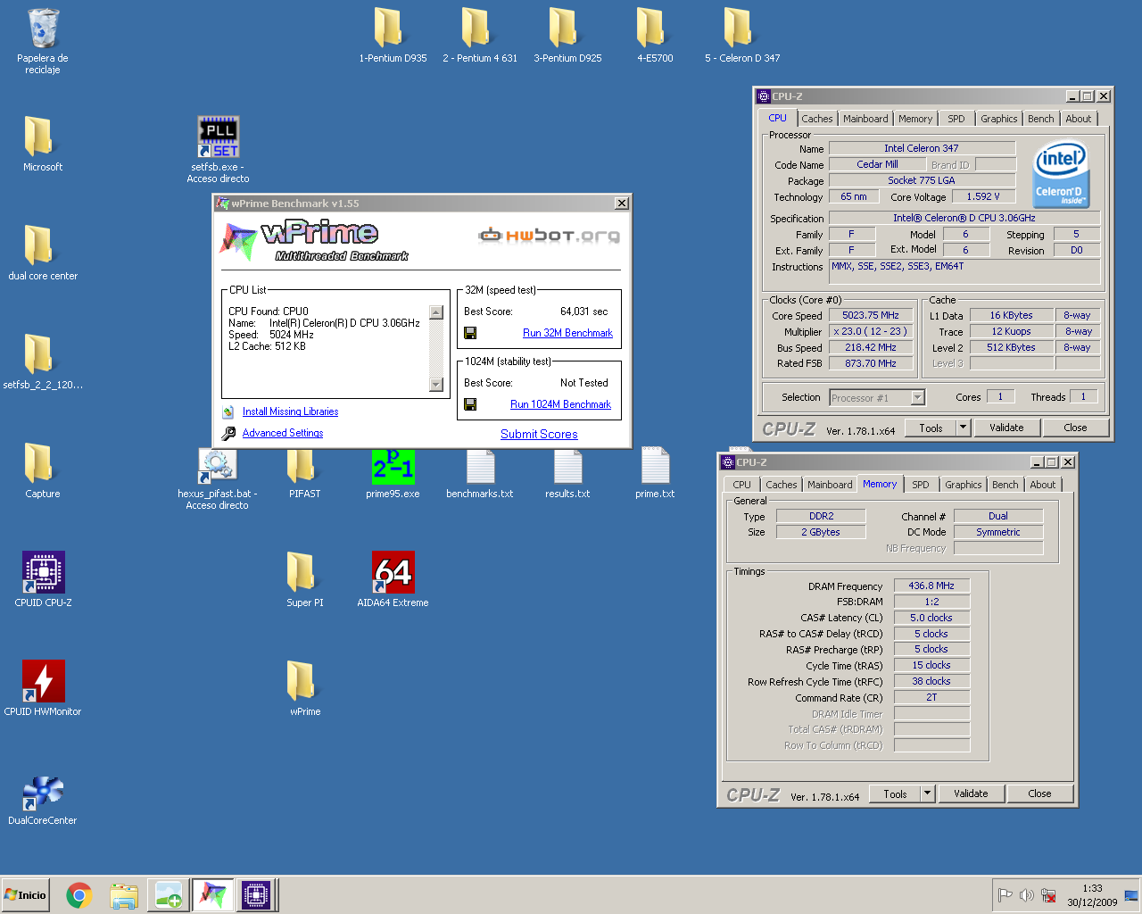Open the file explorer taskbar icon
Viewport: 1142px width, 914px height.
click(124, 895)
